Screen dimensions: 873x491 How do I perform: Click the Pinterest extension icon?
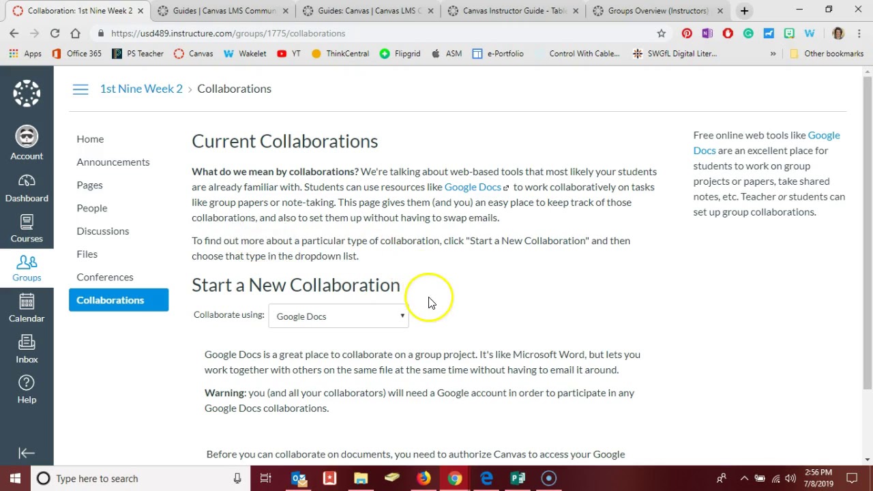[x=687, y=33]
